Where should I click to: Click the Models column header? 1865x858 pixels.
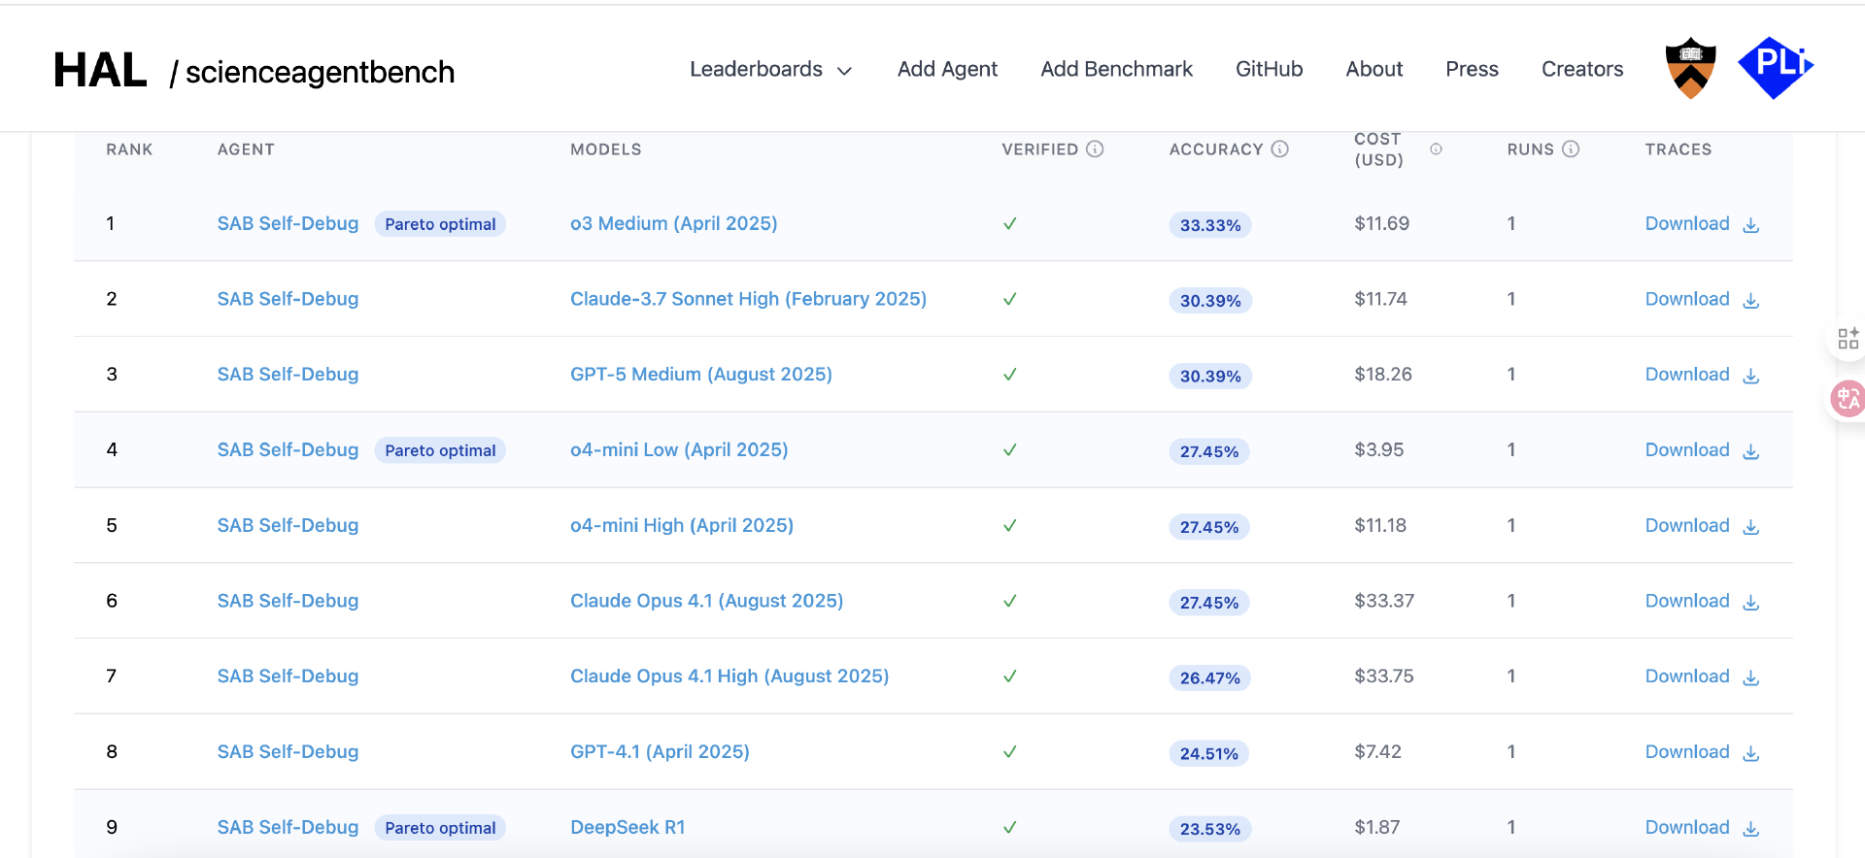pyautogui.click(x=606, y=149)
